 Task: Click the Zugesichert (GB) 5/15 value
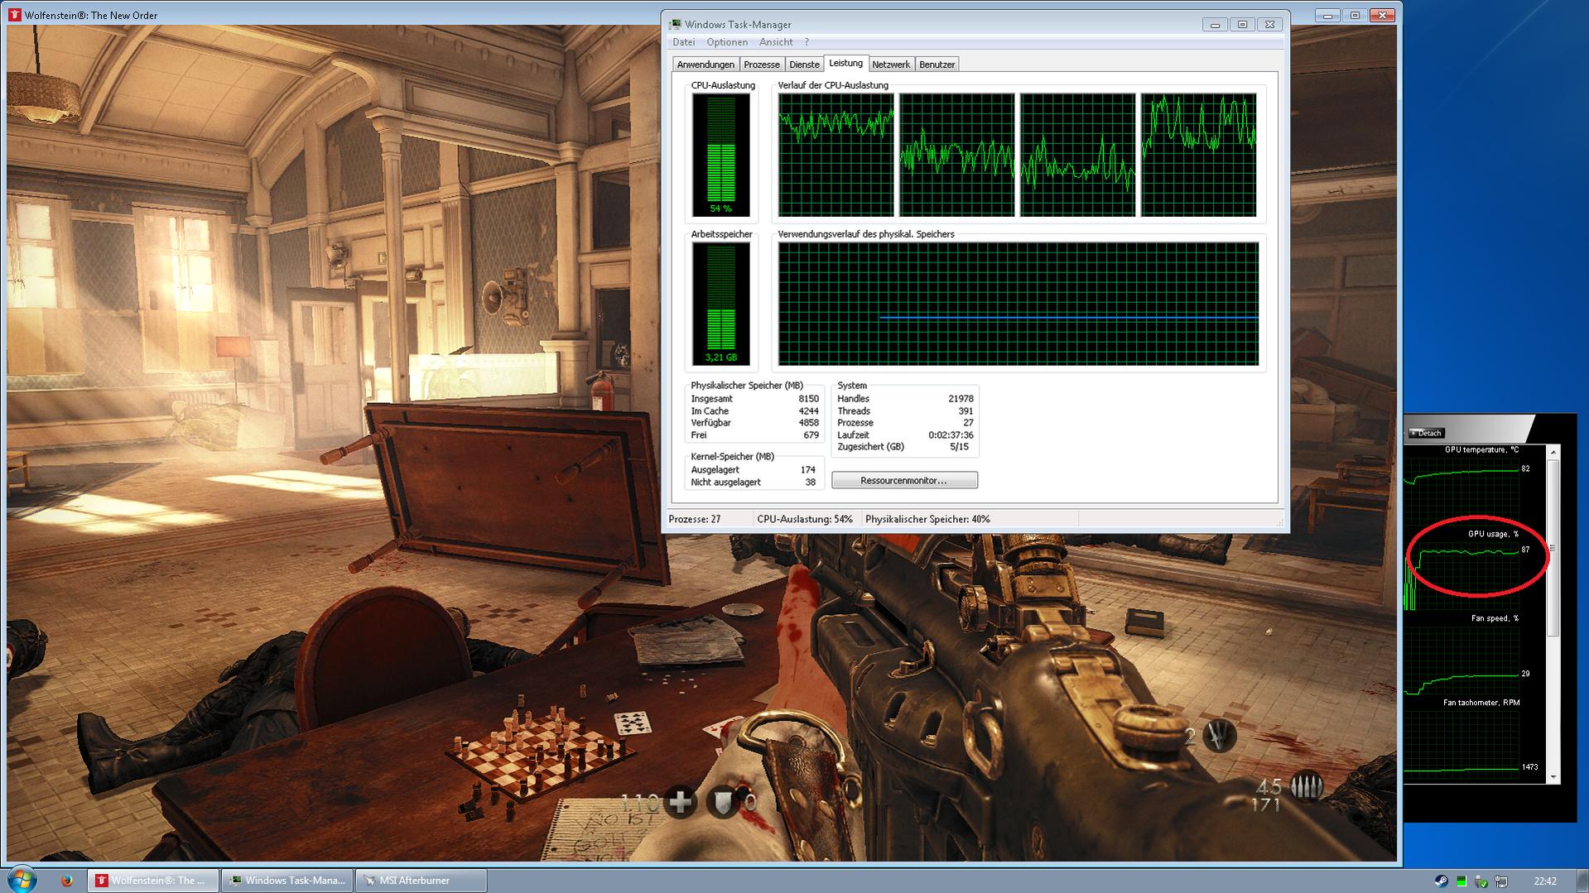tap(959, 447)
